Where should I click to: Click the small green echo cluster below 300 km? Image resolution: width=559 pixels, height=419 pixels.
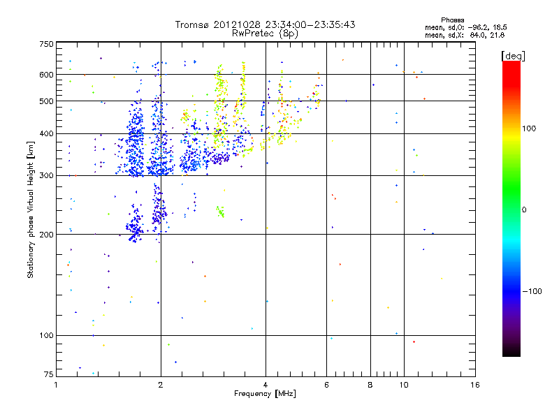pyautogui.click(x=221, y=212)
